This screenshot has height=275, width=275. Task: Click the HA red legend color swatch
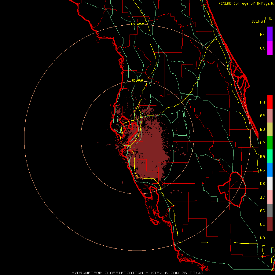point(270,102)
